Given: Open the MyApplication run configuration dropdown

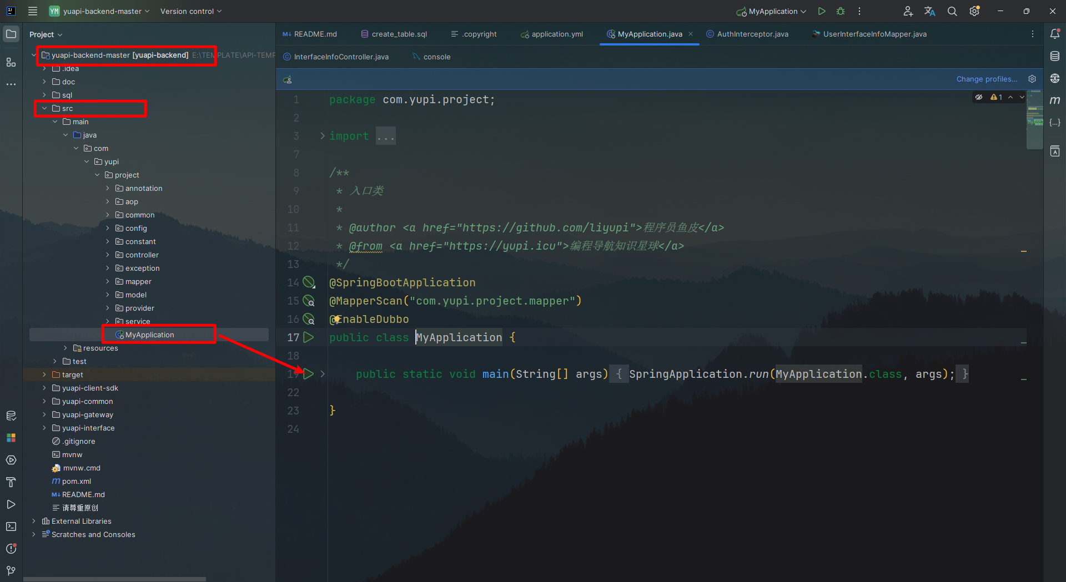Looking at the screenshot, I should click(772, 11).
